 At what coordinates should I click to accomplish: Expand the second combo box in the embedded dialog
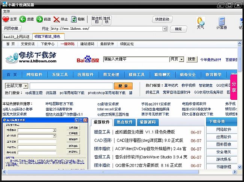click(x=54, y=136)
